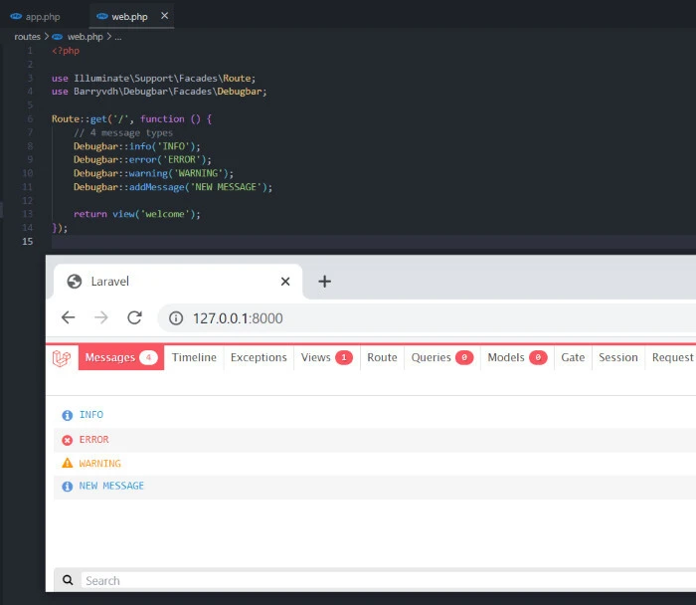The width and height of the screenshot is (696, 605).
Task: Click the browser back arrow
Action: pos(68,317)
